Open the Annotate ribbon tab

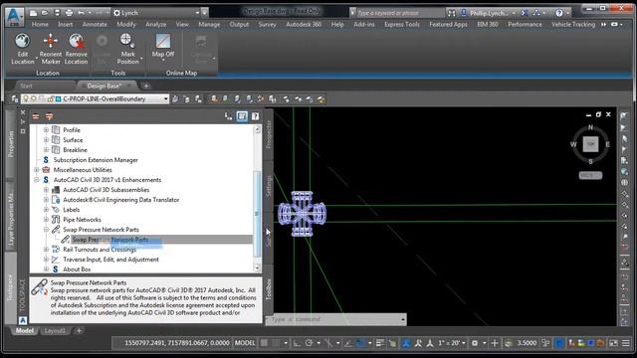95,24
